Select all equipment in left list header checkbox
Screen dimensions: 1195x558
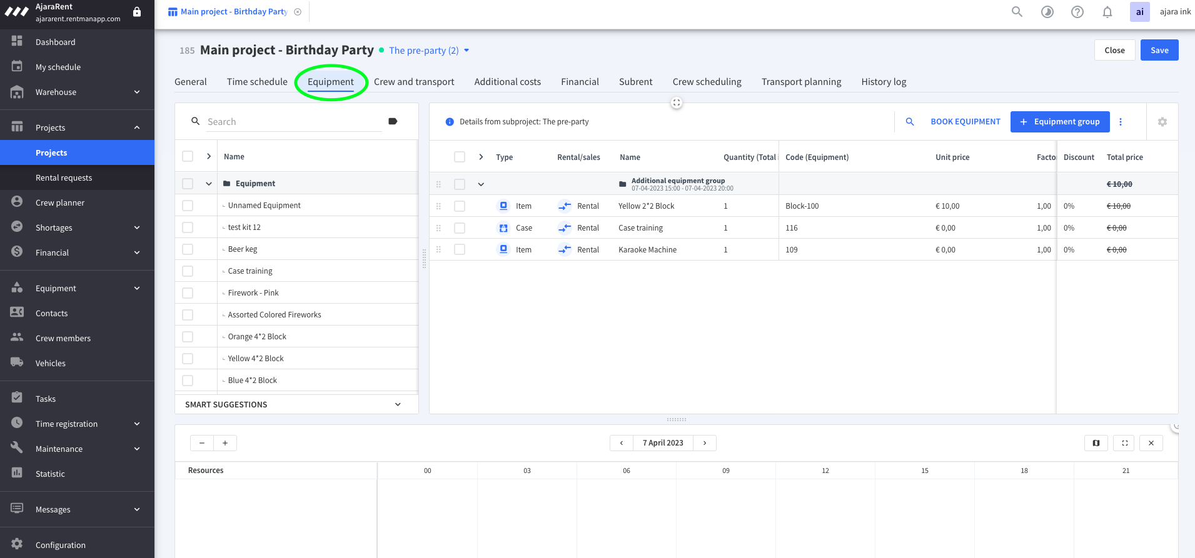click(188, 156)
